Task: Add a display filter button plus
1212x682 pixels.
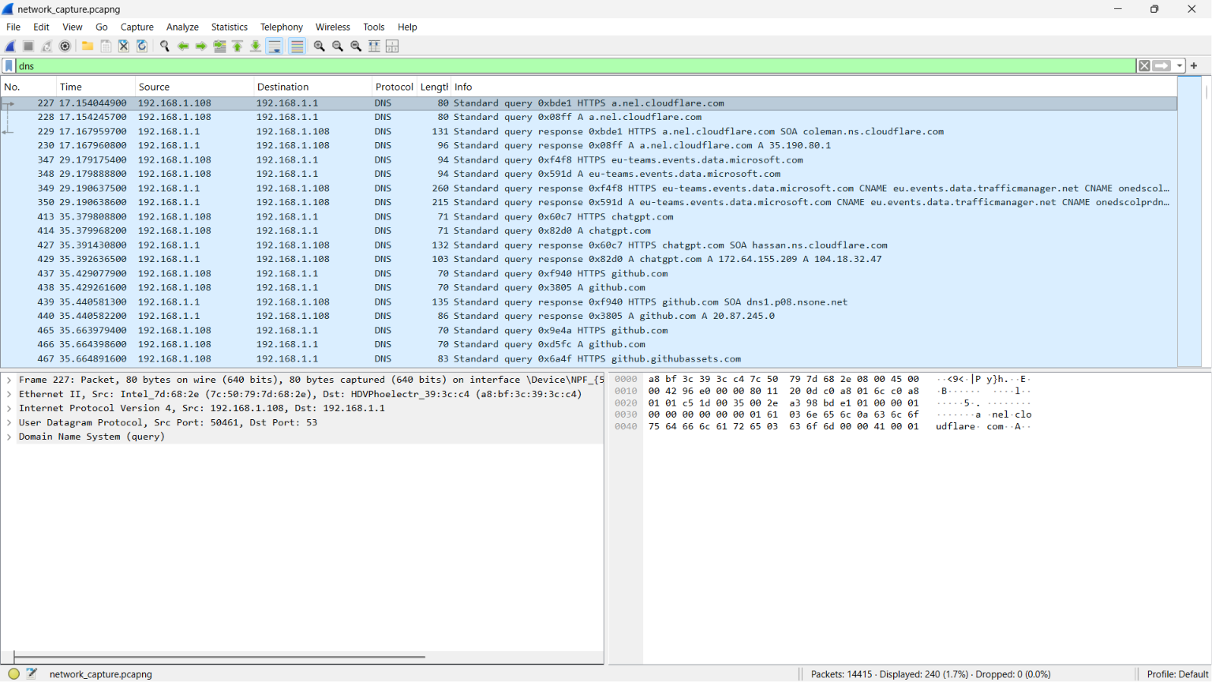Action: pos(1194,66)
